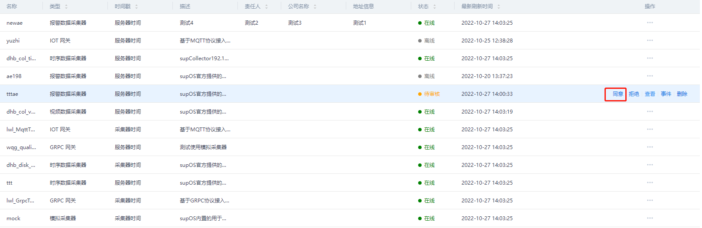Expand the ellipsis menu for ae198
The image size is (702, 228).
650,76
